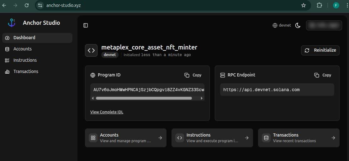Click the Program ID scrollbar left arrow
The width and height of the screenshot is (349, 161).
coord(93,98)
